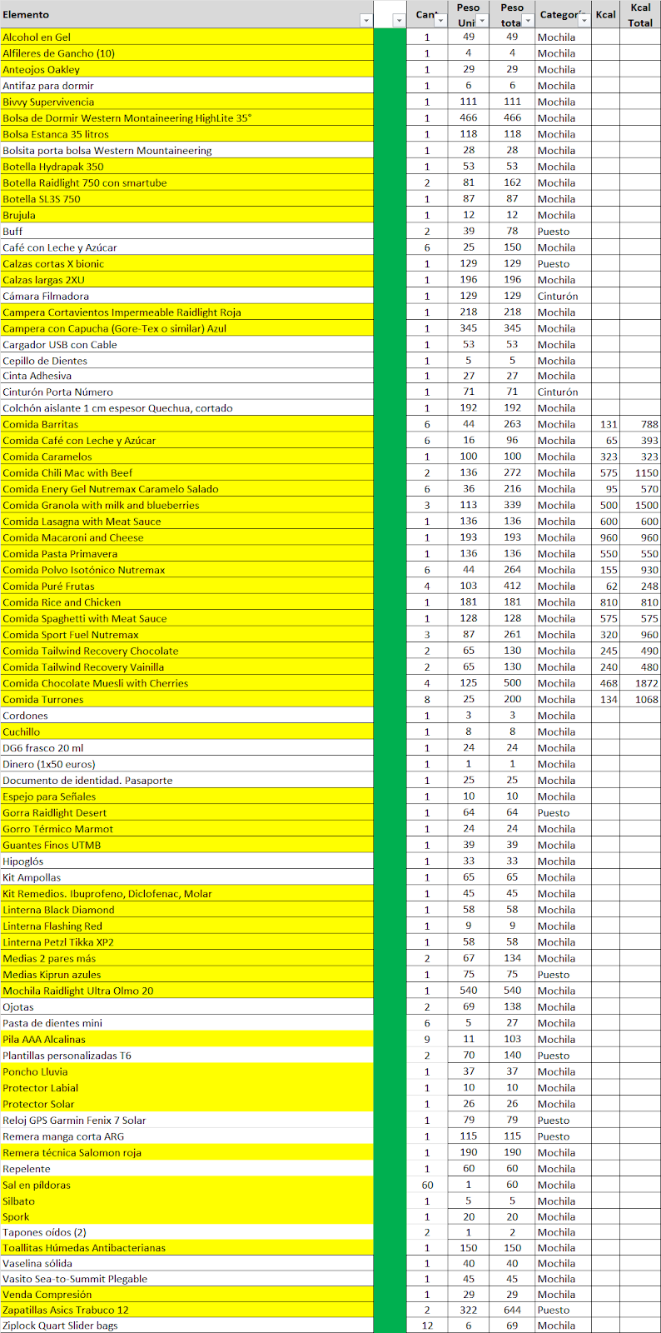Screen dimensions: 661x1333
Task: Select the Elemento header cell
Action: [186, 14]
